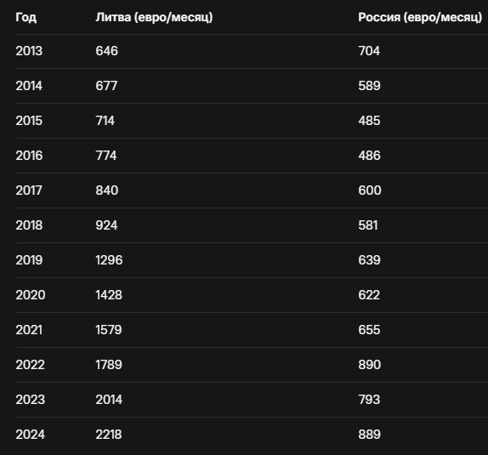The width and height of the screenshot is (488, 455).
Task: Click the 2014 row year
Action: (x=29, y=86)
